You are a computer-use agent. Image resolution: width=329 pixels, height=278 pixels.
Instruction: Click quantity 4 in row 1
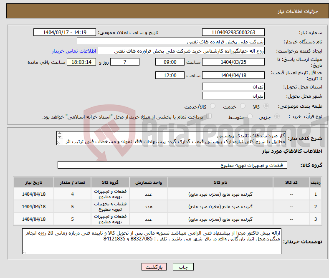click(72, 194)
